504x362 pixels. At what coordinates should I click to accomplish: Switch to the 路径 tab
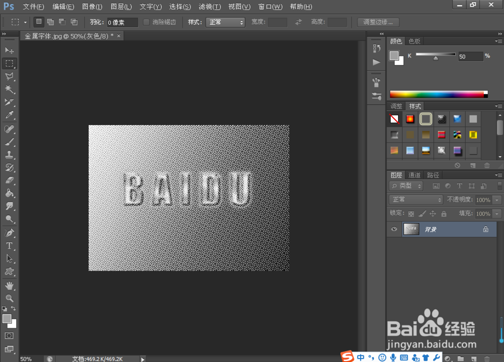point(433,175)
